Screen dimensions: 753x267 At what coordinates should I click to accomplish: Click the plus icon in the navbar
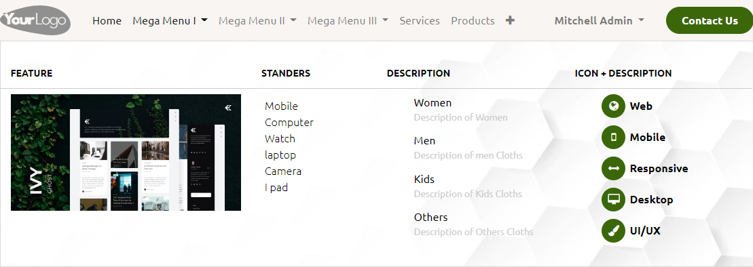coord(510,20)
